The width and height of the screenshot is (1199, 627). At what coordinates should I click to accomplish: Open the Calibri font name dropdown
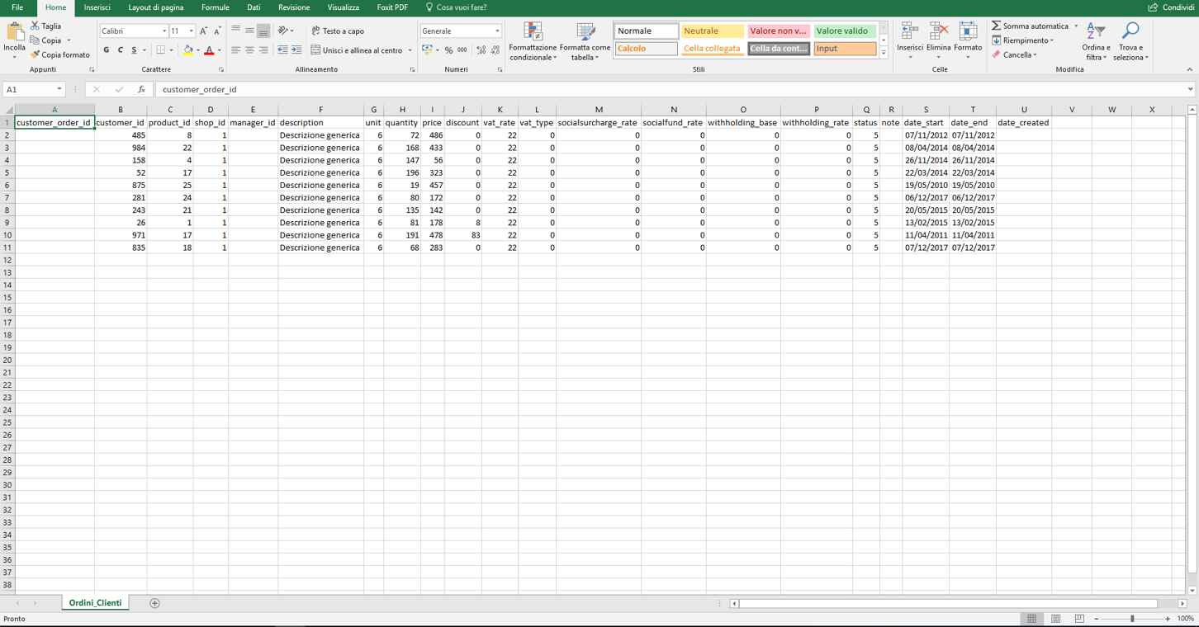click(163, 31)
